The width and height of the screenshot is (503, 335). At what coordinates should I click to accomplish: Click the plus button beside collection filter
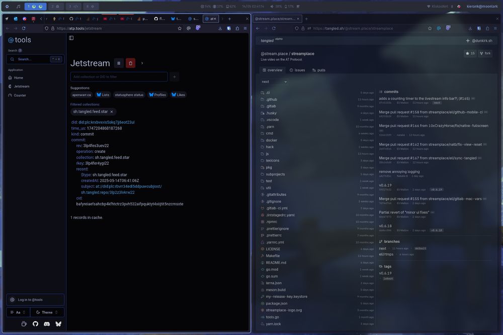click(x=175, y=77)
